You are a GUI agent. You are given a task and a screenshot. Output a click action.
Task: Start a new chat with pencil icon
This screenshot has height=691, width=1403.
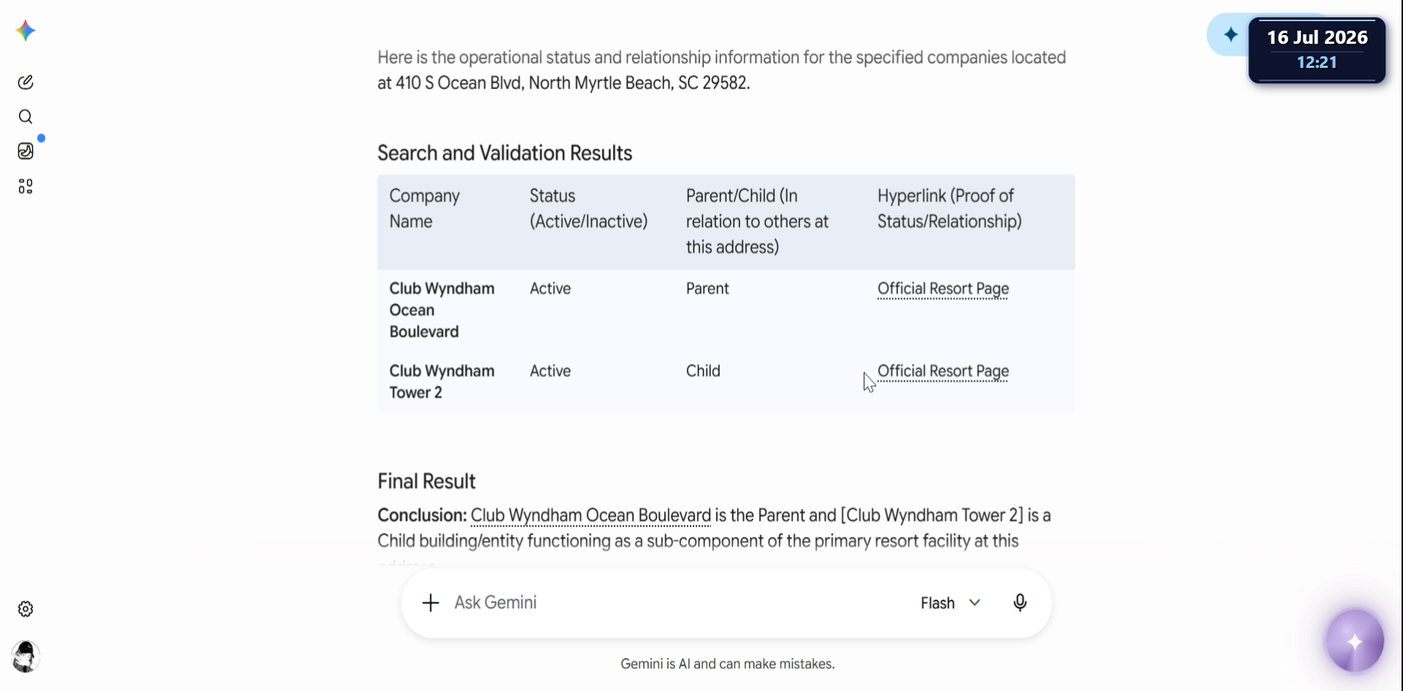point(26,82)
